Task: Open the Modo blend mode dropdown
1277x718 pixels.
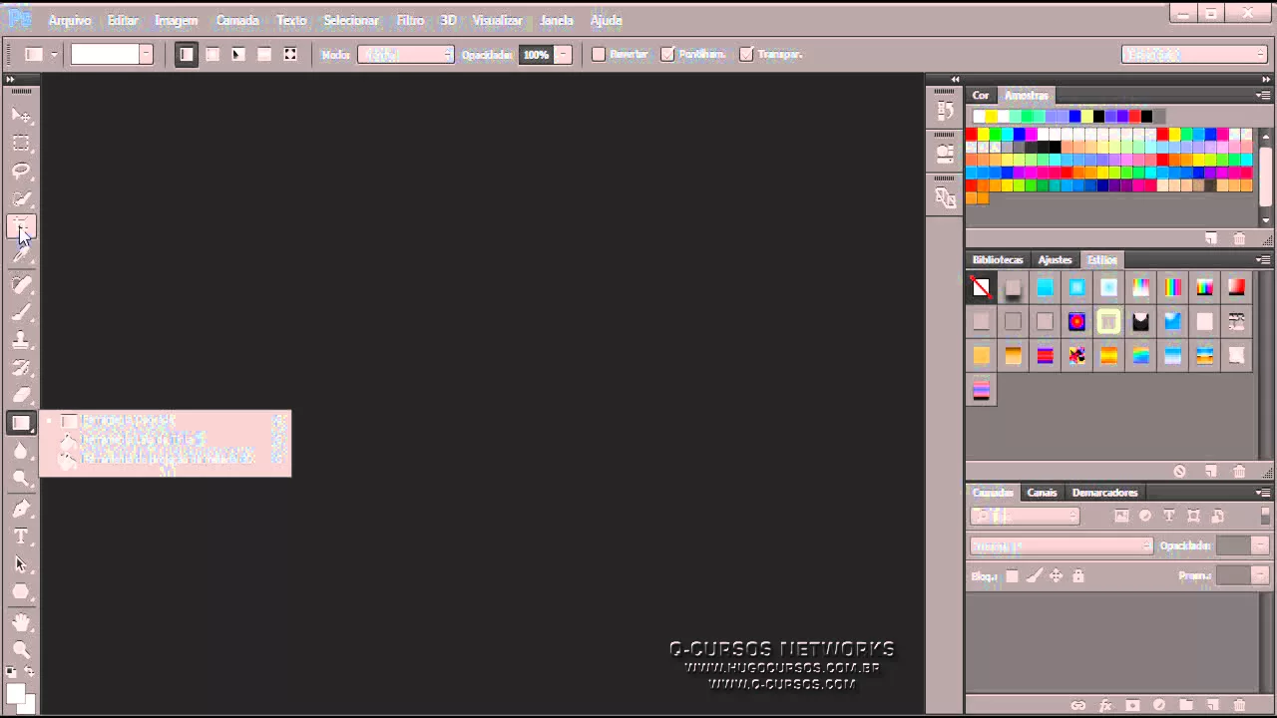Action: pos(406,54)
